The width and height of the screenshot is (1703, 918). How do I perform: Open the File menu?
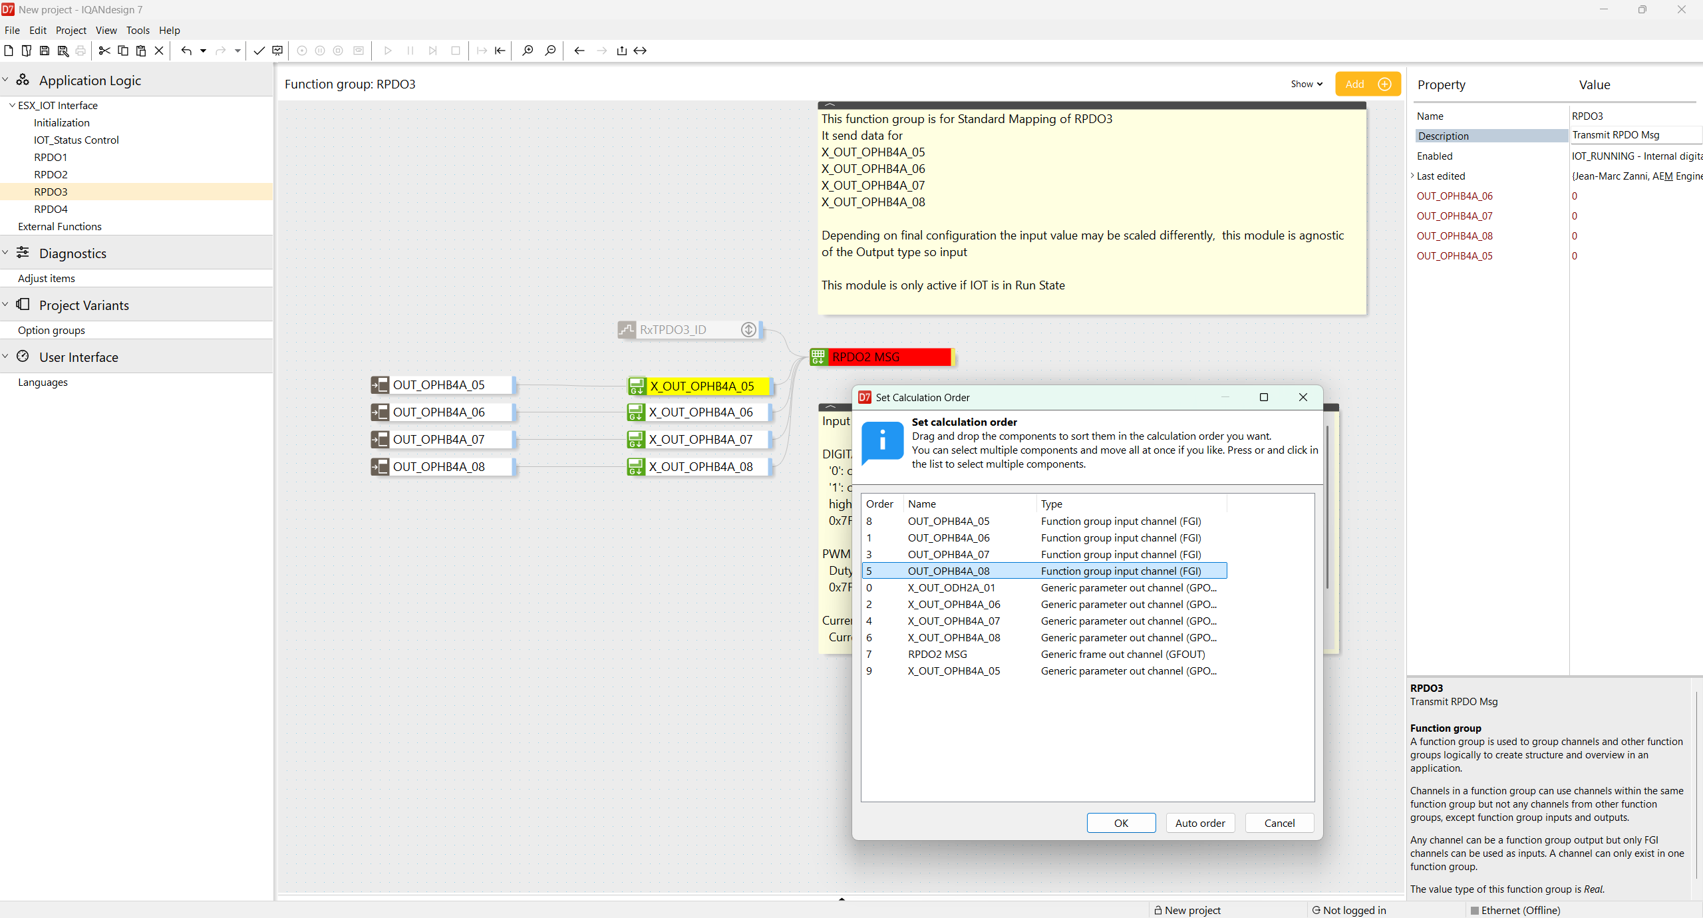pyautogui.click(x=12, y=30)
